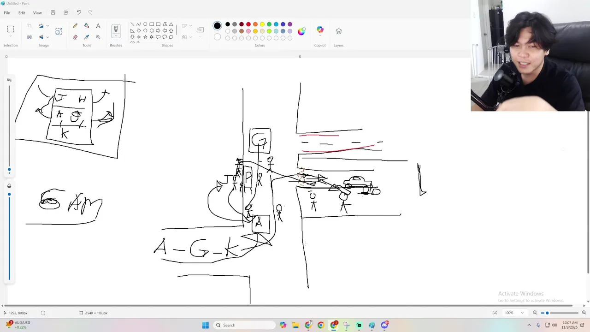Select the Fill bucket tool

pyautogui.click(x=87, y=26)
